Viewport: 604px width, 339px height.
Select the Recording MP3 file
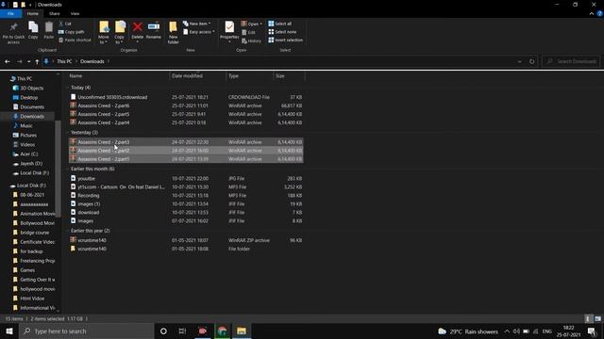pos(186,196)
